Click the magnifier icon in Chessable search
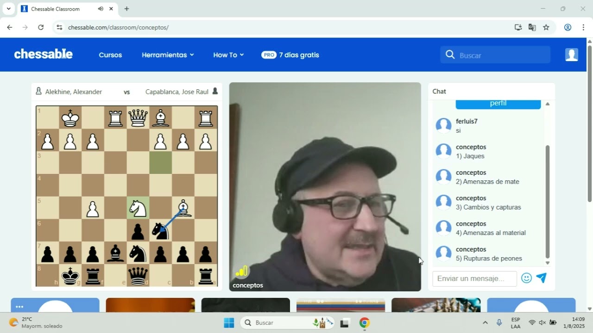The image size is (593, 333). (x=450, y=55)
